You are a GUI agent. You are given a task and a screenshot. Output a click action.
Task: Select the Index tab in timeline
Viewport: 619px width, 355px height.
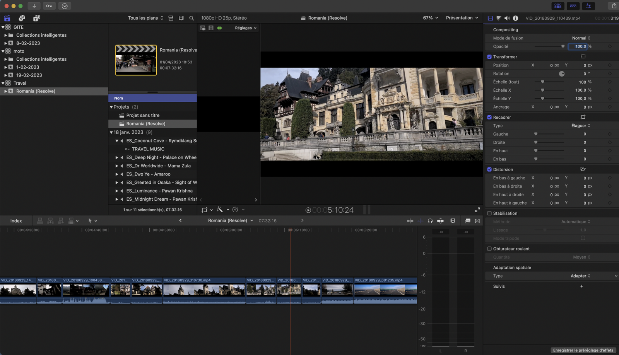pos(16,221)
